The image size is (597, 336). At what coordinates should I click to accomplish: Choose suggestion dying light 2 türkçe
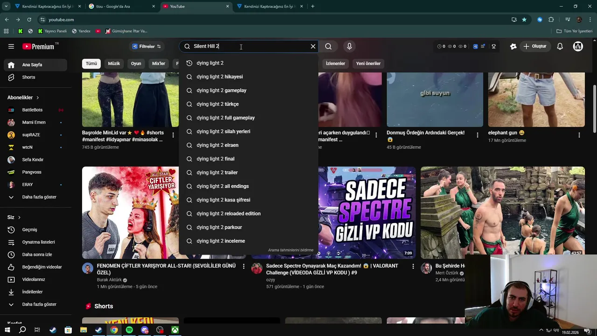click(249, 104)
